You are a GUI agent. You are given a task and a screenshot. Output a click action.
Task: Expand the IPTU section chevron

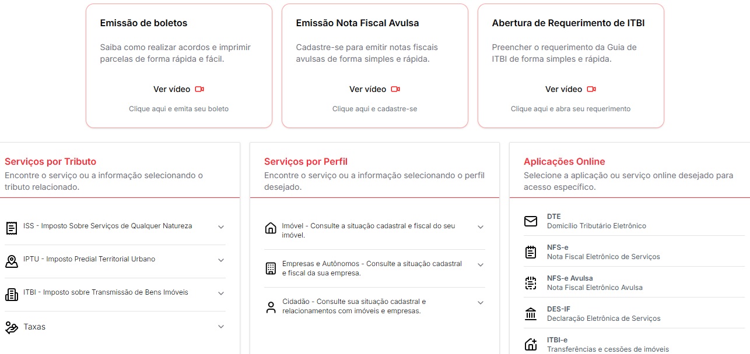221,260
